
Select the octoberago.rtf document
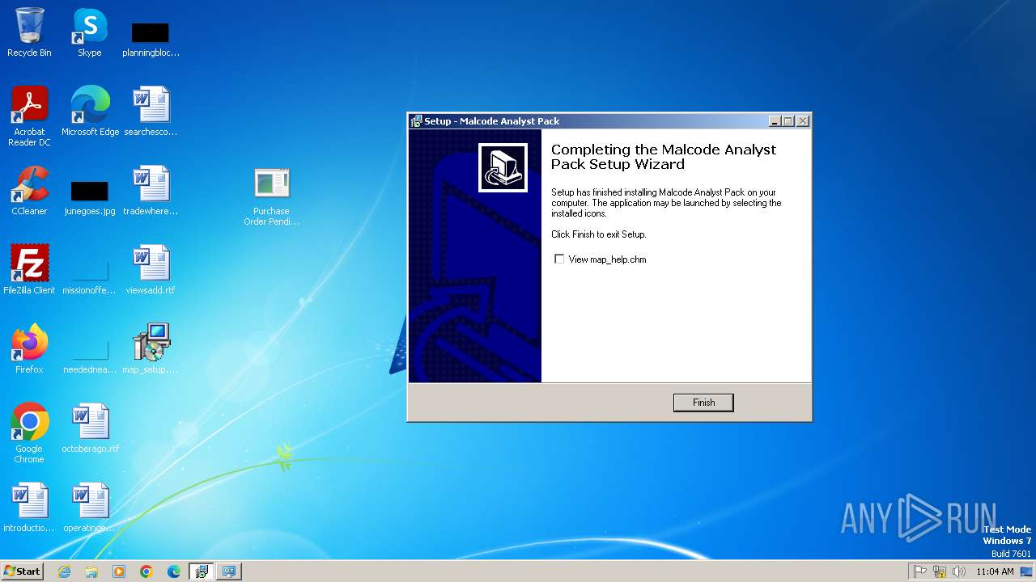90,428
